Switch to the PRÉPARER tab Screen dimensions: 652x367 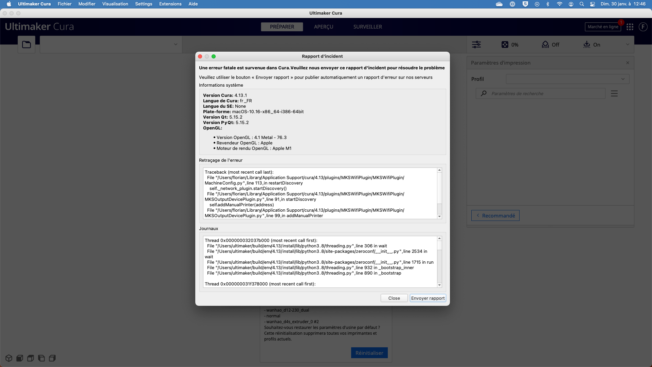[282, 27]
